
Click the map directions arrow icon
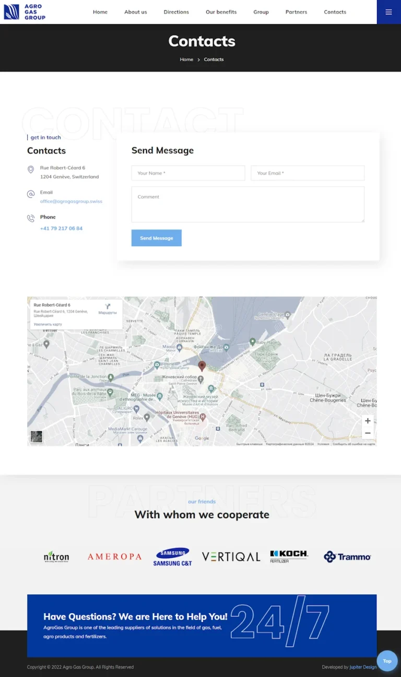point(108,306)
